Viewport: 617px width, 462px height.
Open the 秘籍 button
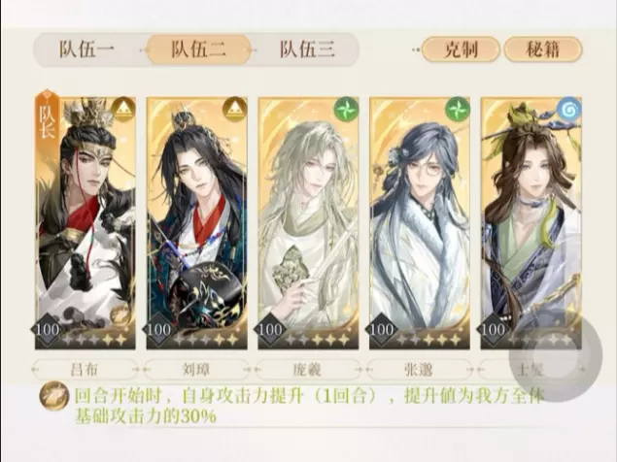pos(543,49)
